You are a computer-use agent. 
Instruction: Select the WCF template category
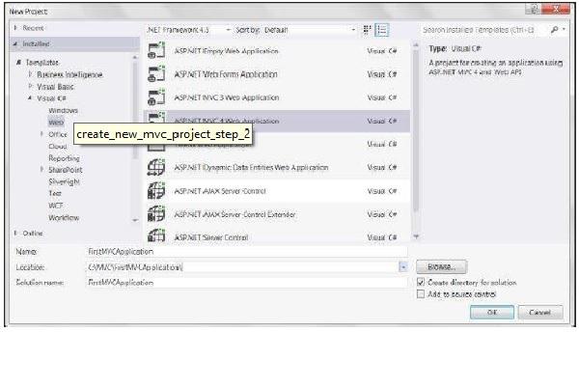(x=56, y=205)
